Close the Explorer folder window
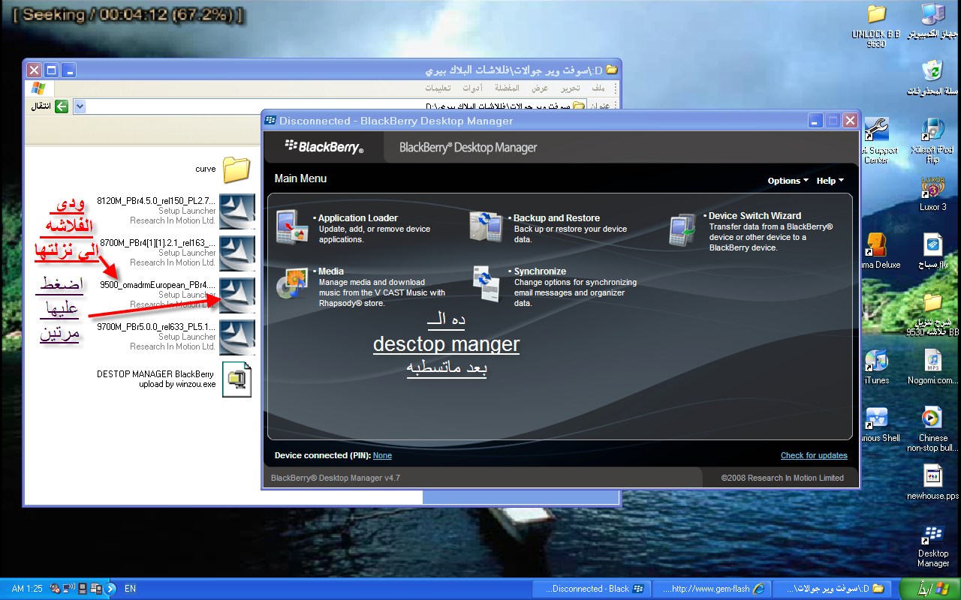This screenshot has height=600, width=961. 35,70
